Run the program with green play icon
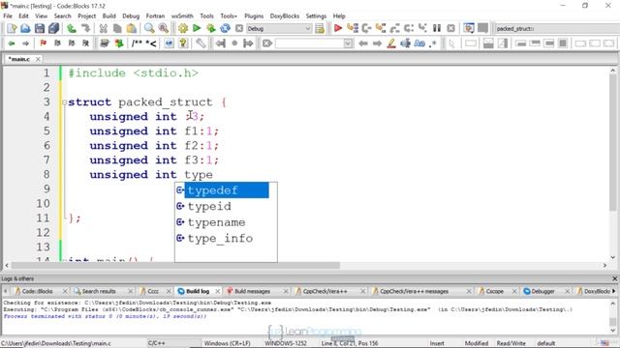The image size is (620, 348). coord(197,28)
